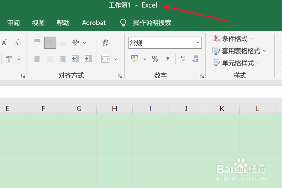Click Merge and Center icon
Screen dimensions: 282x188
pos(105,59)
